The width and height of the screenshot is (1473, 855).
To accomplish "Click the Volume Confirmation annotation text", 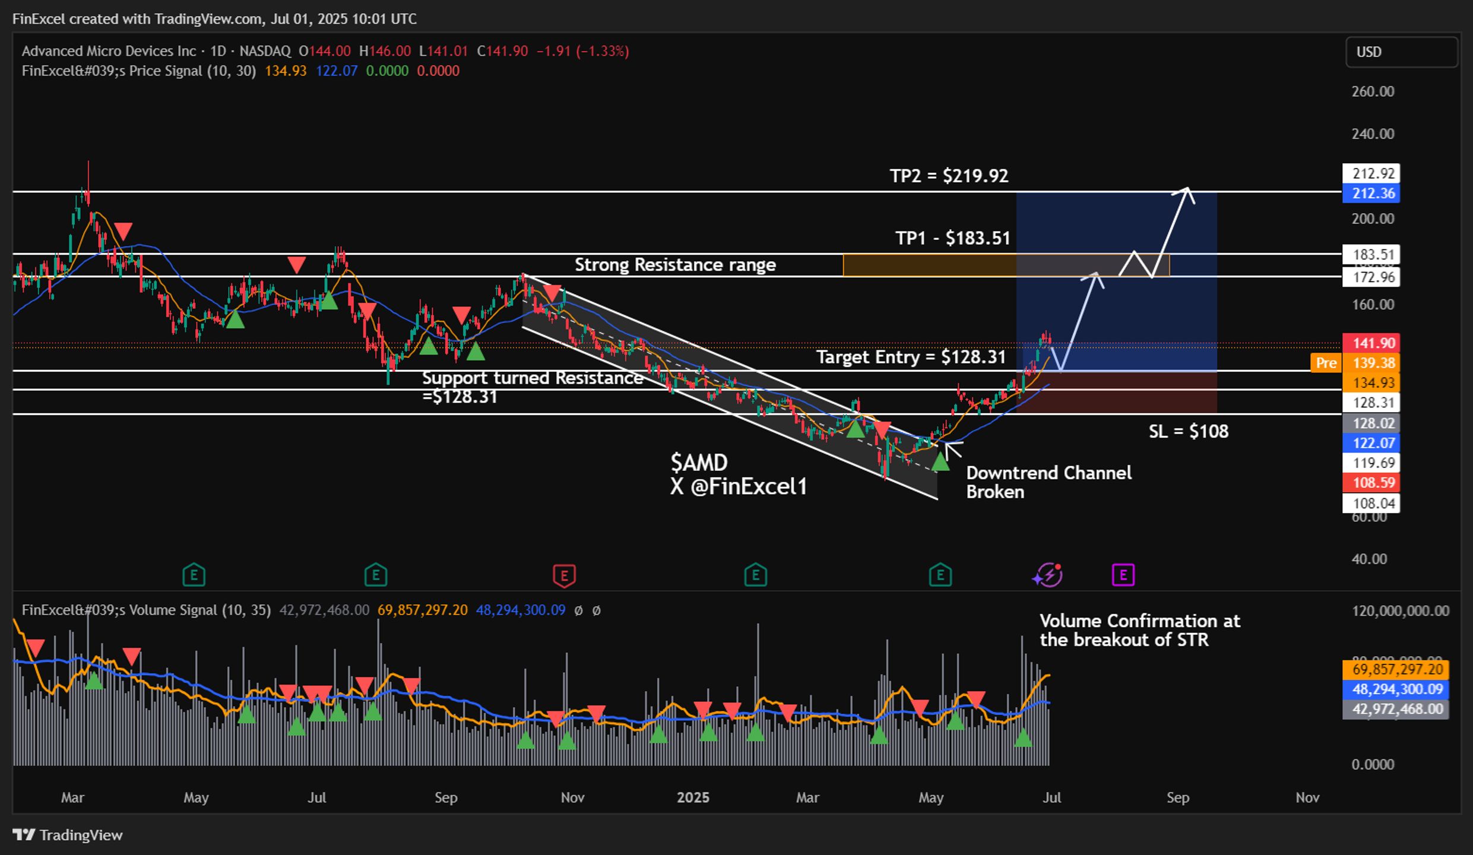I will pos(1139,630).
